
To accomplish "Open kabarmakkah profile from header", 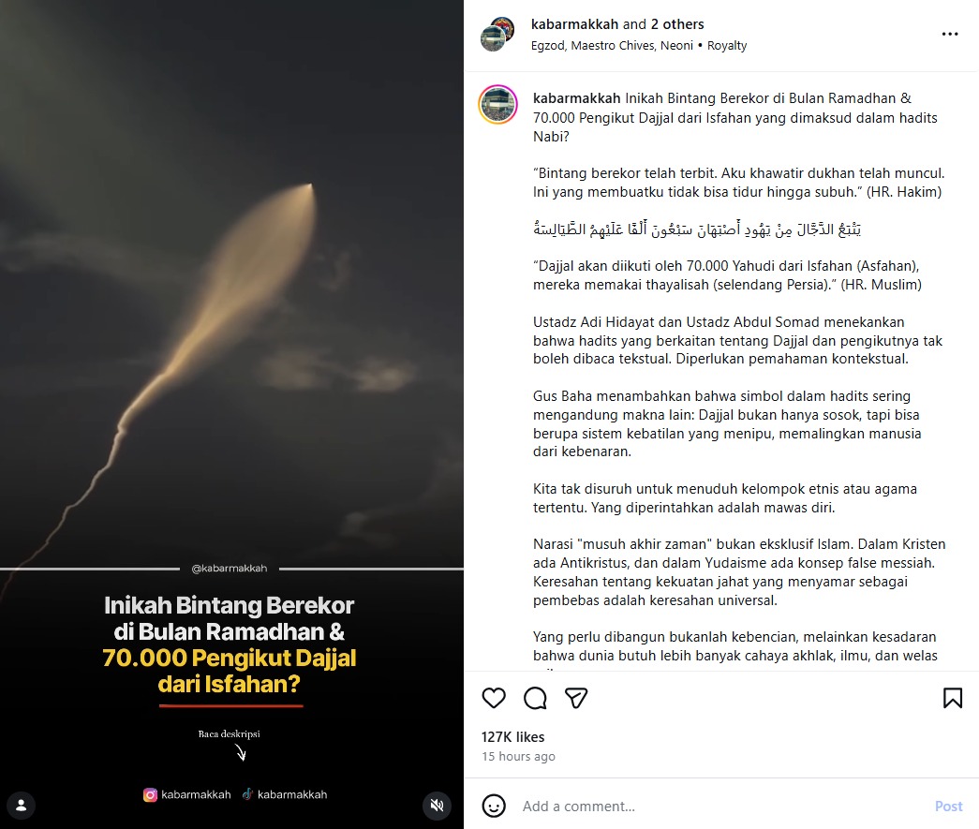I will [x=574, y=24].
